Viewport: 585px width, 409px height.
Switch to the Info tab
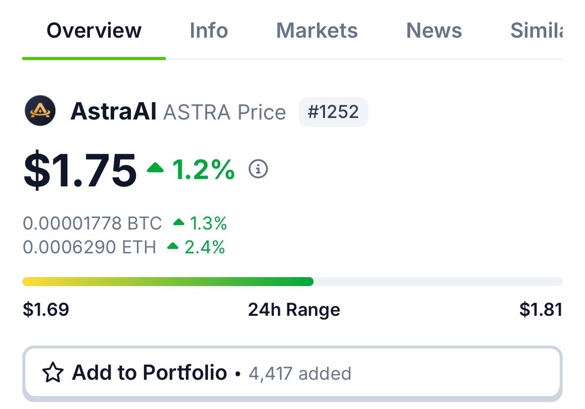pos(208,31)
